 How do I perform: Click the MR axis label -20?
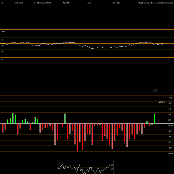[170, 131]
